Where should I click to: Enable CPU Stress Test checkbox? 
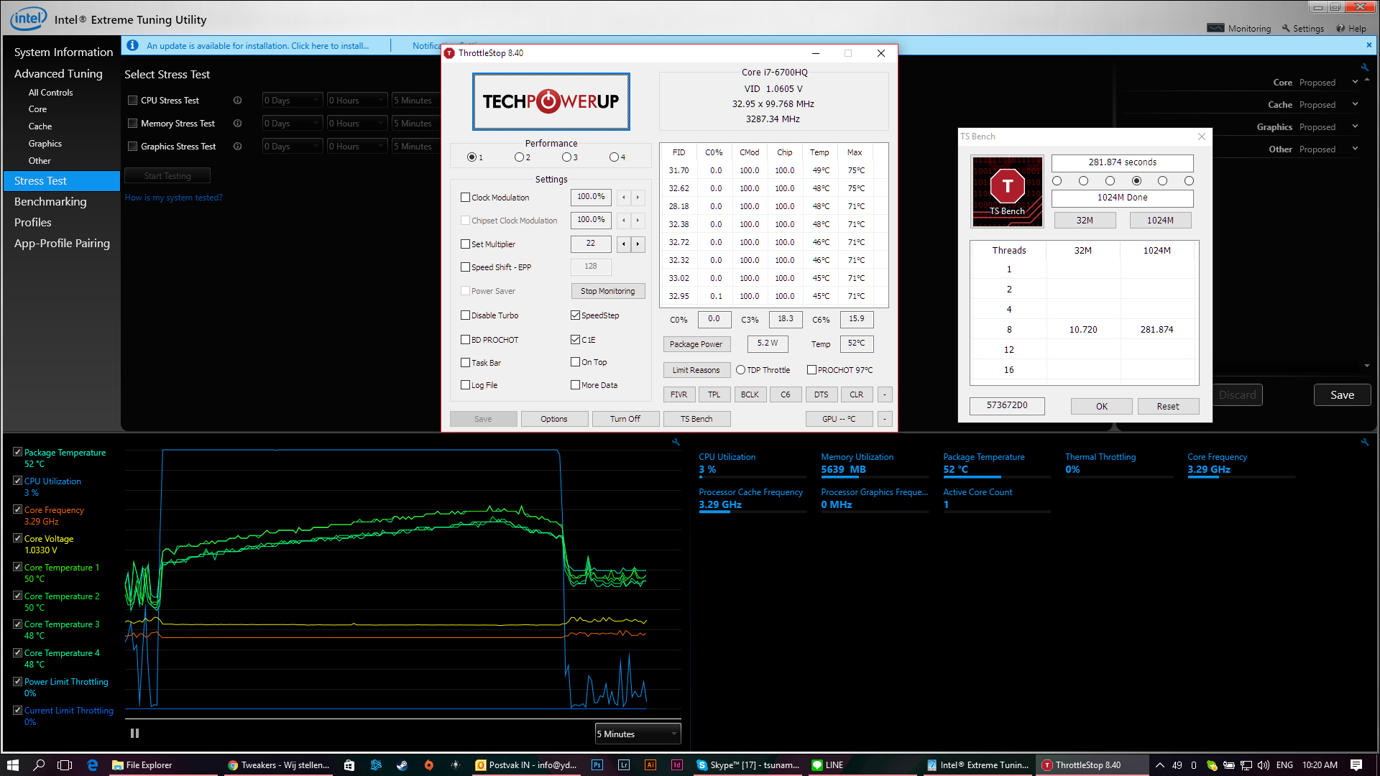[132, 101]
